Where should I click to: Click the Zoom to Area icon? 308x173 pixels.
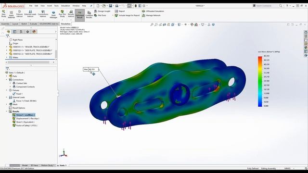pyautogui.click(x=156, y=25)
